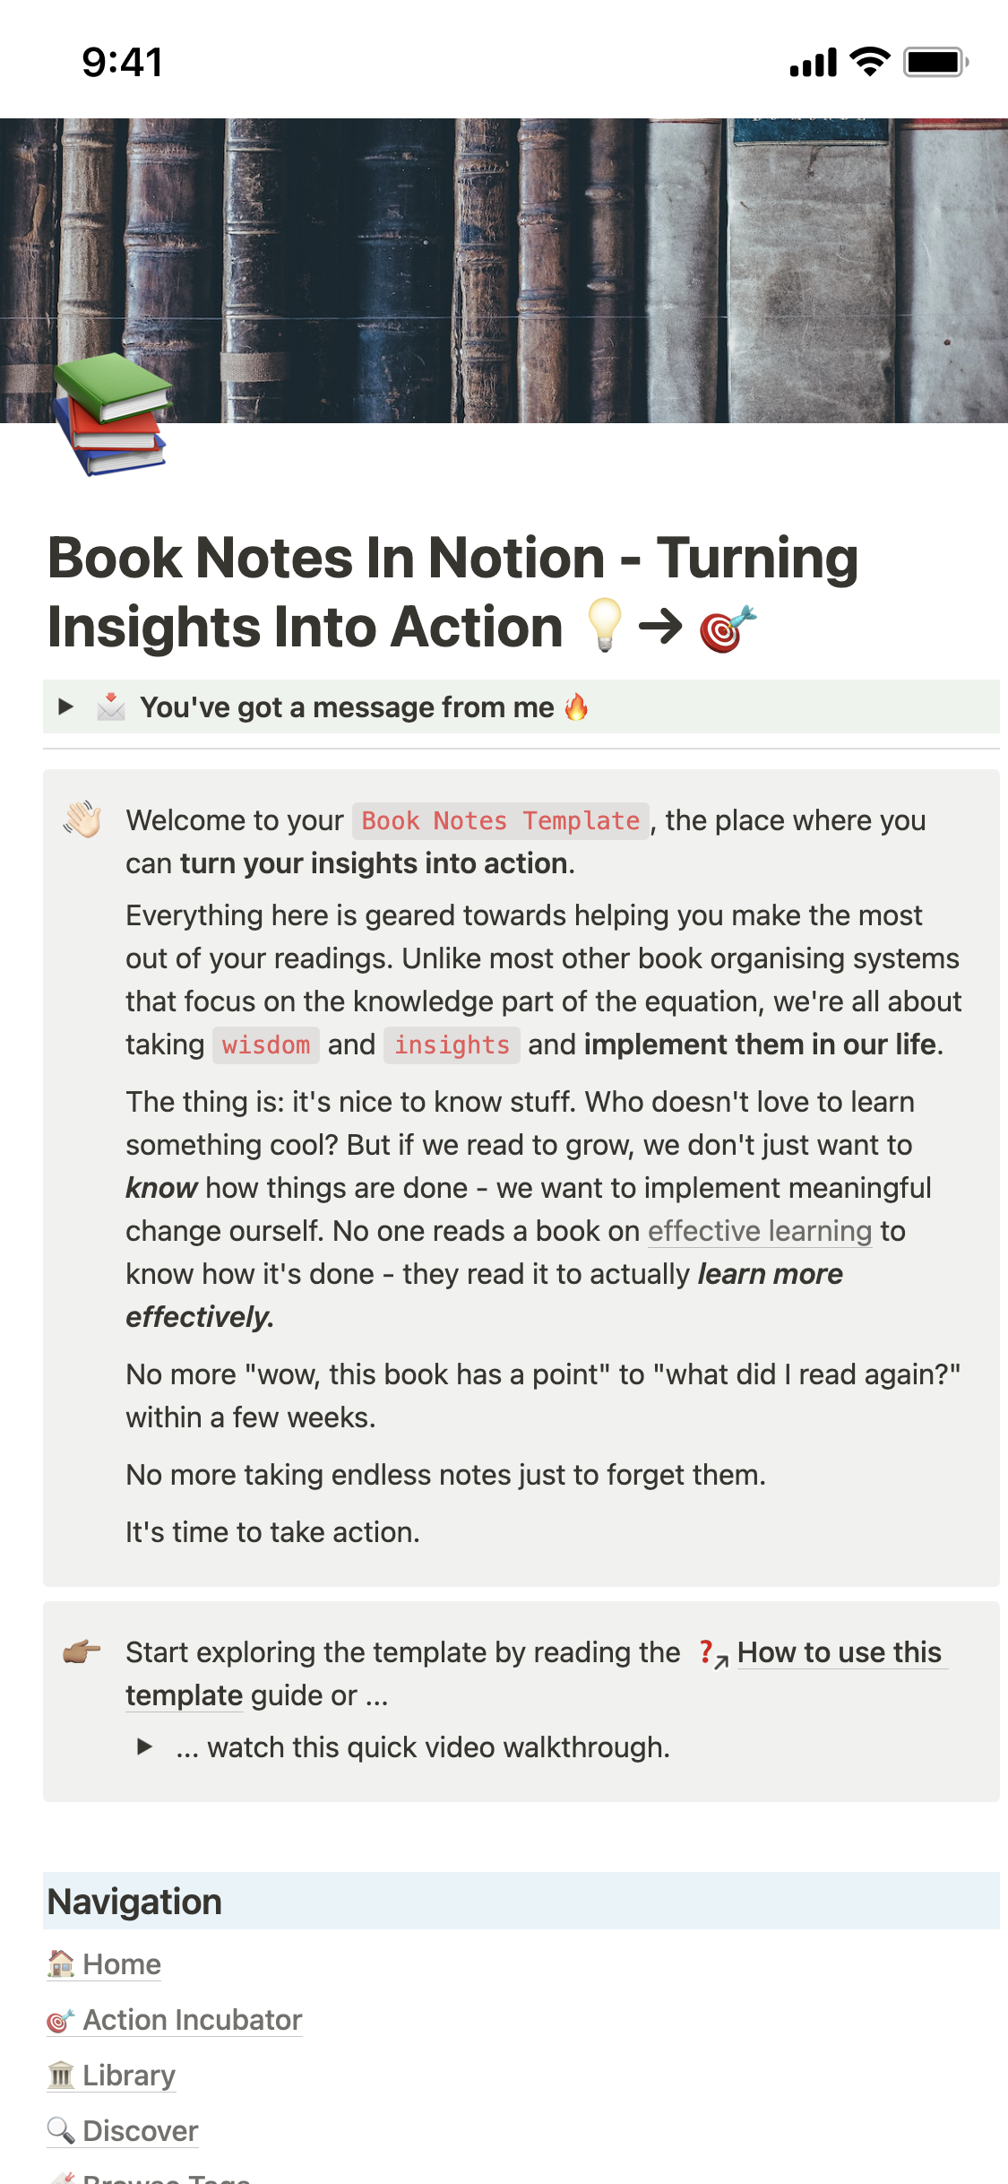The height and width of the screenshot is (2184, 1008).
Task: Click the waving hand callout icon
Action: point(82,819)
